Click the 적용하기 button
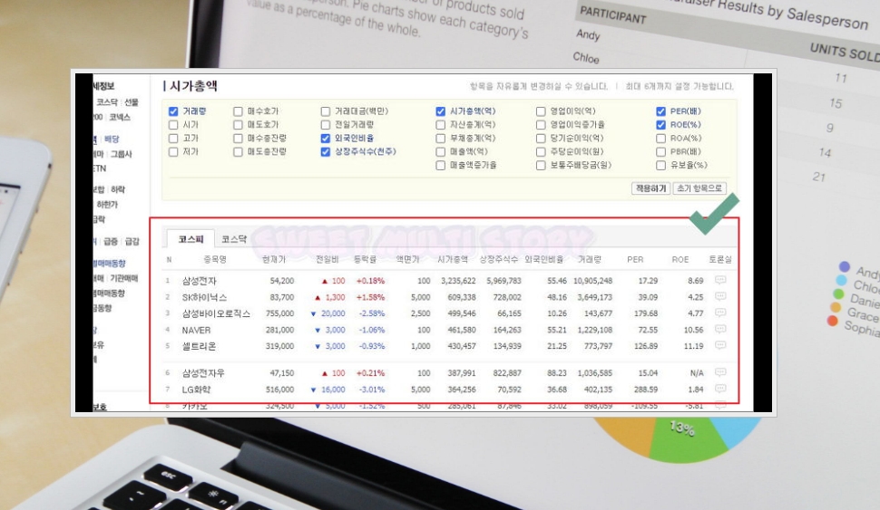This screenshot has height=510, width=880. (650, 188)
